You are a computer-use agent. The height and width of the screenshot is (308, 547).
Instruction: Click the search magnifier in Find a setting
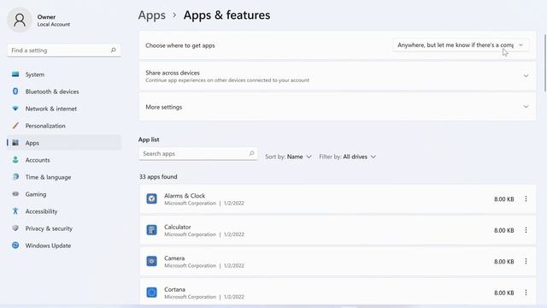[x=114, y=50]
